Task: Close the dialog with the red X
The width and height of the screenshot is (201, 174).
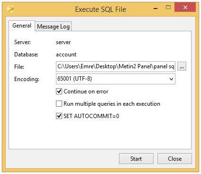Action: click(185, 7)
